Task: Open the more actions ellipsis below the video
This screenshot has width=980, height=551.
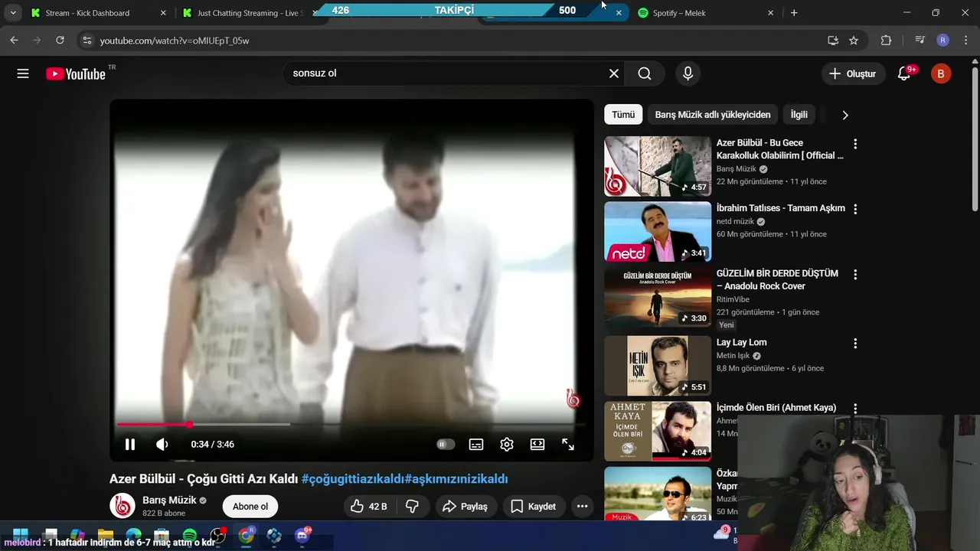Action: tap(582, 507)
